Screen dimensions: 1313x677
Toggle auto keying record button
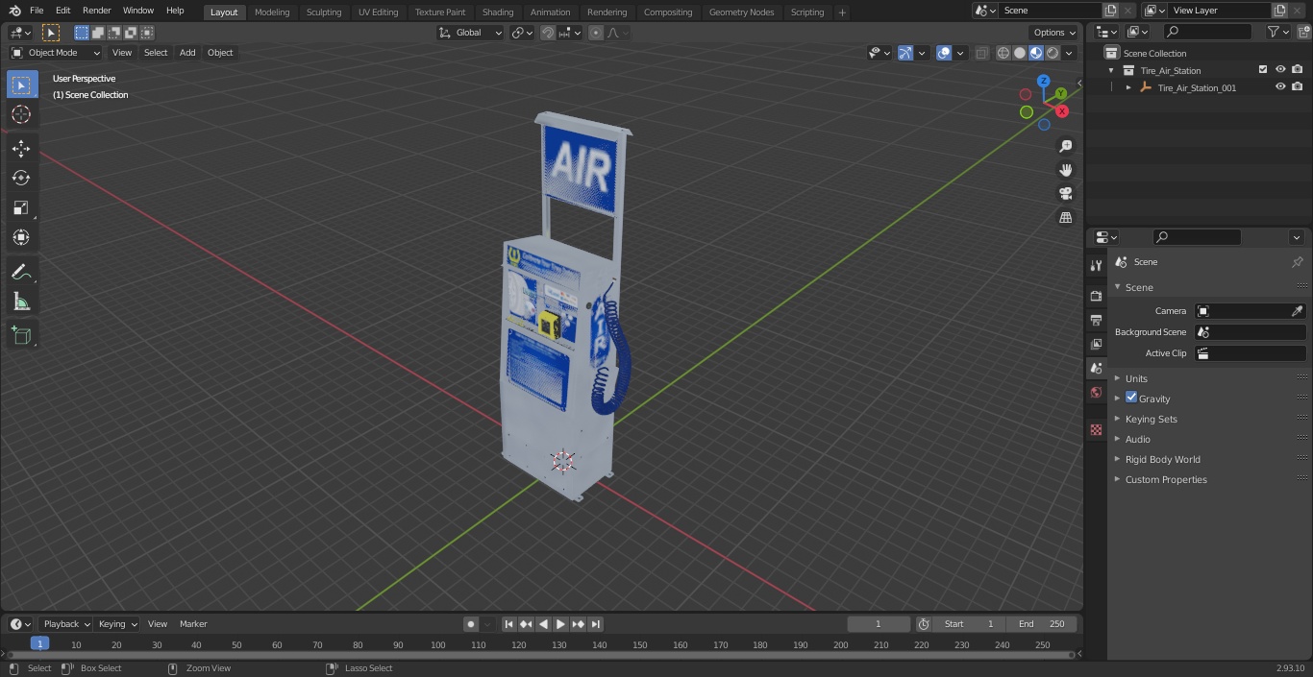coord(471,624)
